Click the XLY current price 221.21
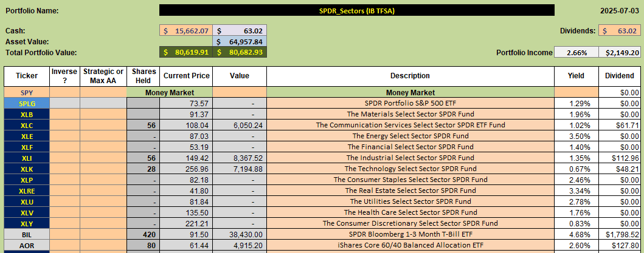The width and height of the screenshot is (644, 253). coord(186,223)
